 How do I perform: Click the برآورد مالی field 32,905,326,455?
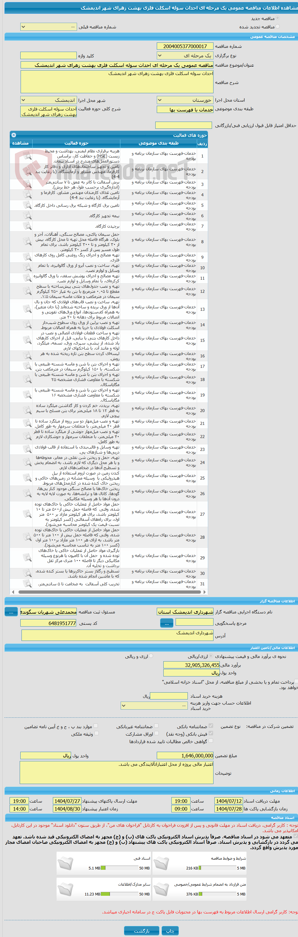coord(191,665)
